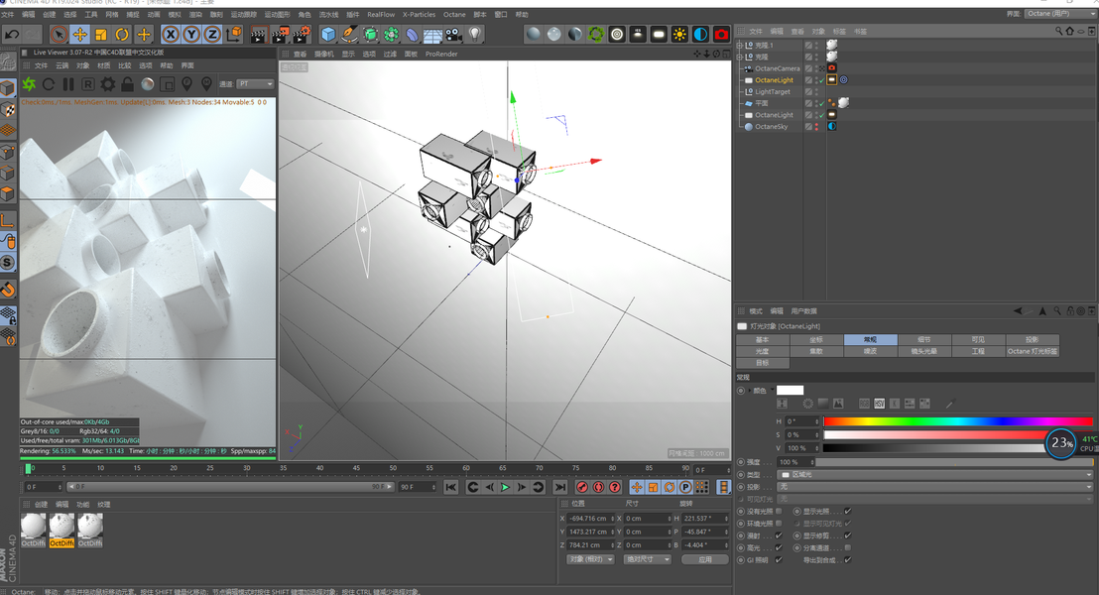The image size is (1099, 595).
Task: Open the RealFlow menu
Action: (x=381, y=14)
